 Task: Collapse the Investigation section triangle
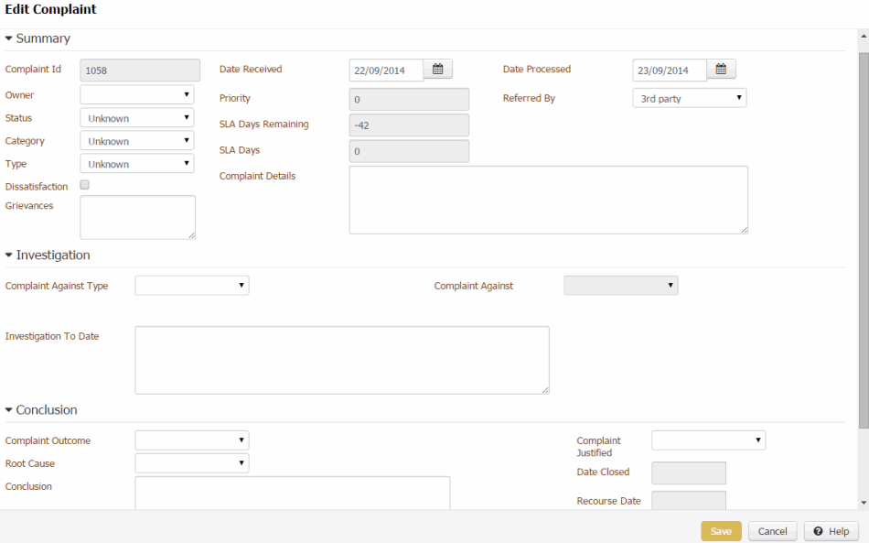point(9,255)
